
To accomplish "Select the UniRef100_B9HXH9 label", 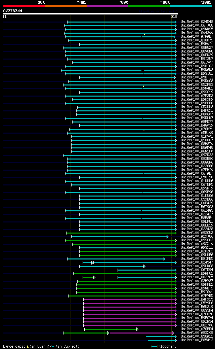I will (x=197, y=100).
